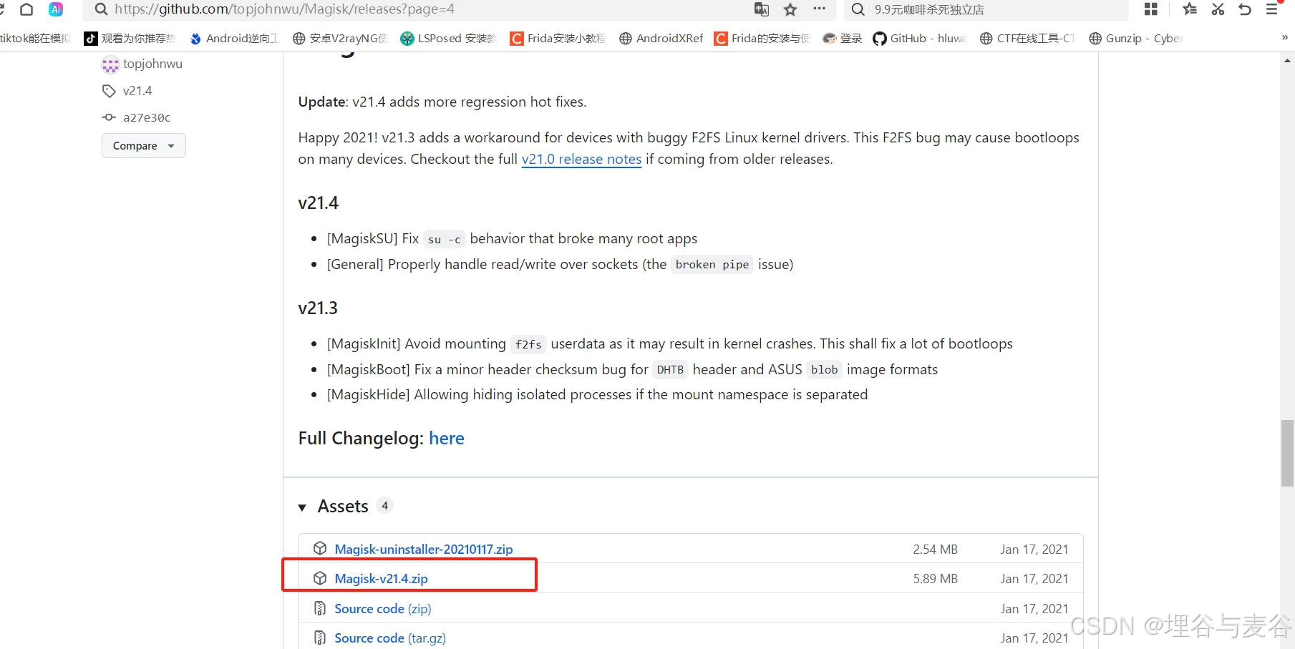Open the v21.4 tag link

(137, 91)
